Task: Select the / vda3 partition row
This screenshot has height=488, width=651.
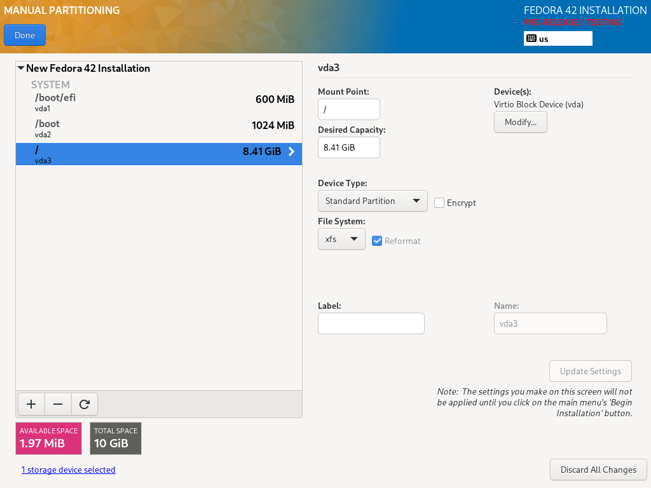Action: click(x=158, y=154)
